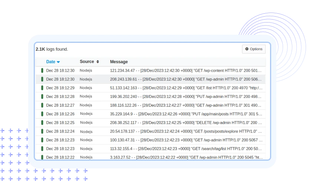319x181 pixels.
Task: Select log message from 3.163.27.52
Action: click(x=186, y=157)
